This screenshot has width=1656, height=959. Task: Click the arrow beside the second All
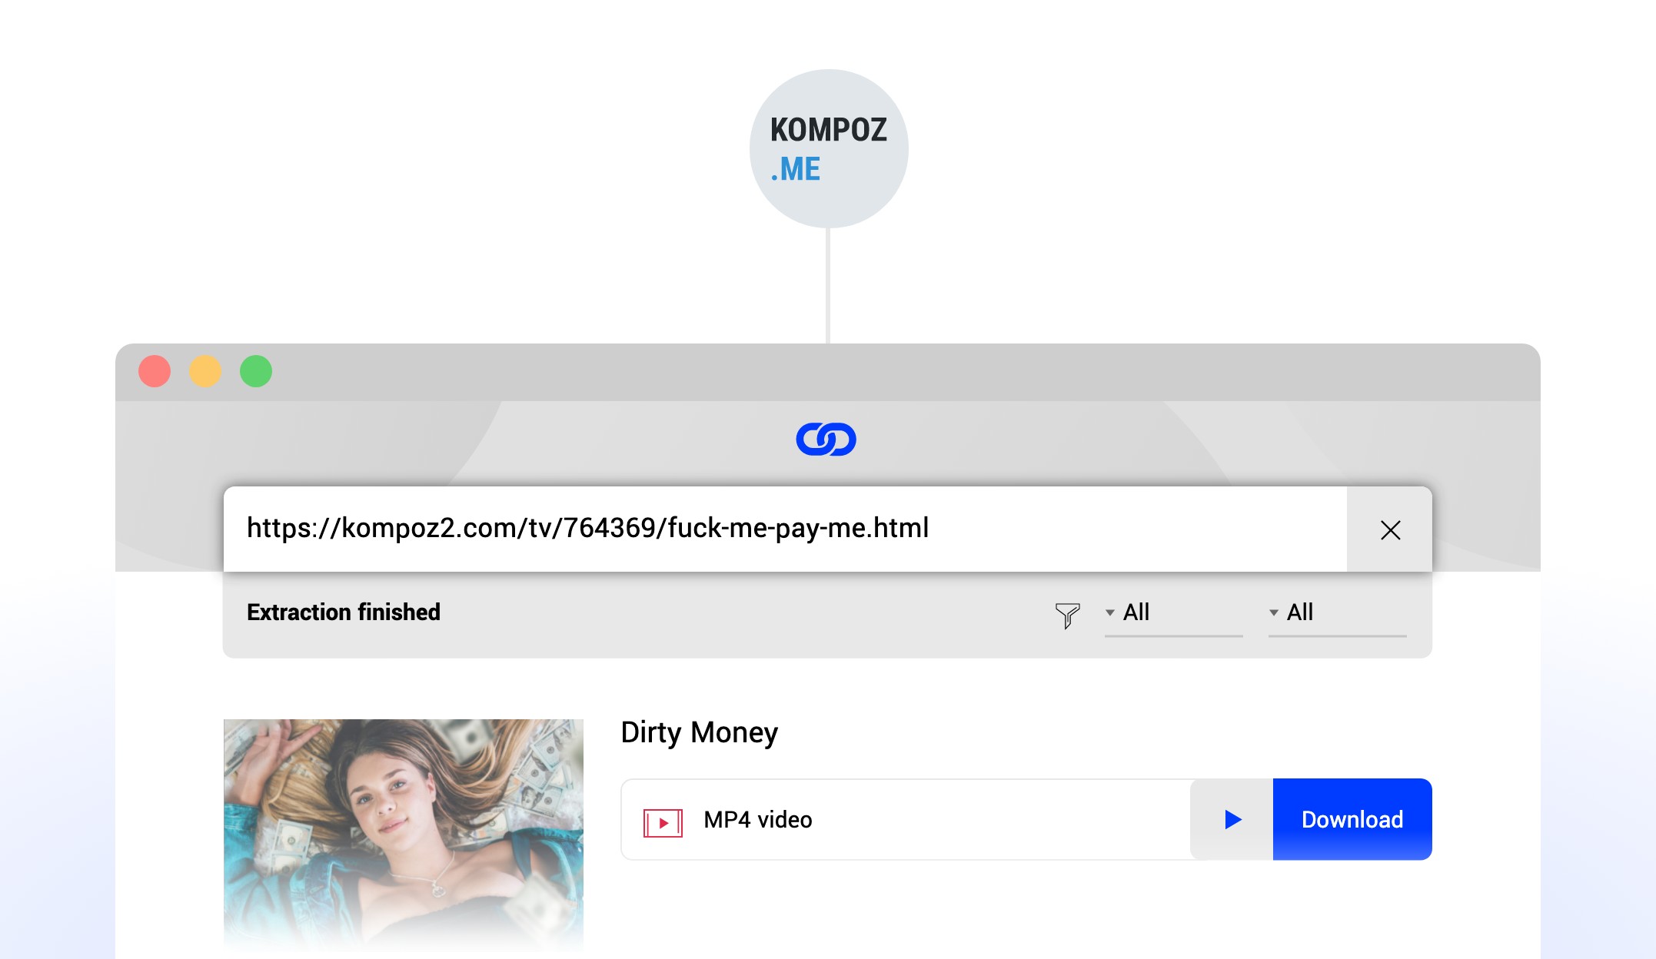1274,612
